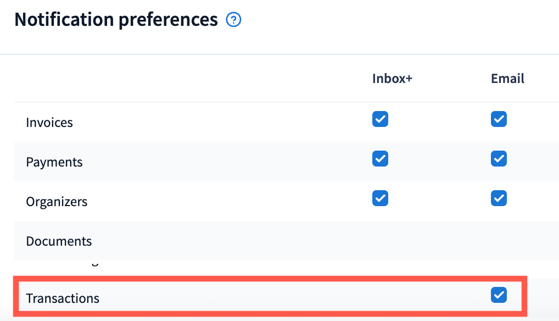559x321 pixels.
Task: Click the Notification preferences heading
Action: click(116, 20)
